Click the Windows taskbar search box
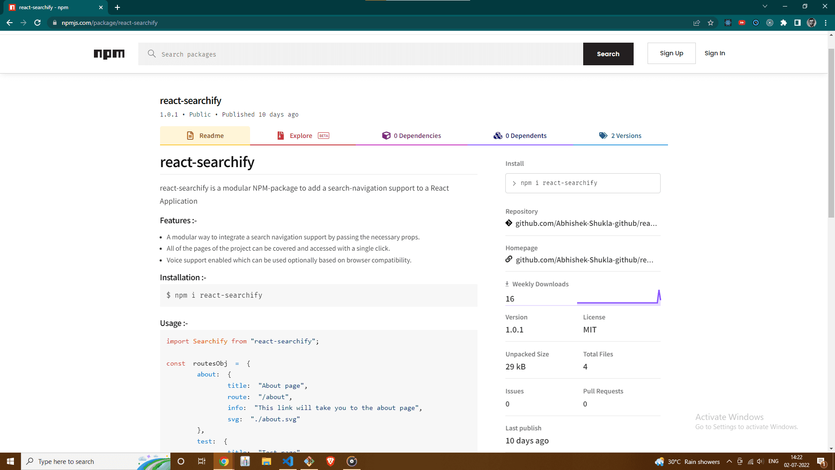 (x=96, y=461)
